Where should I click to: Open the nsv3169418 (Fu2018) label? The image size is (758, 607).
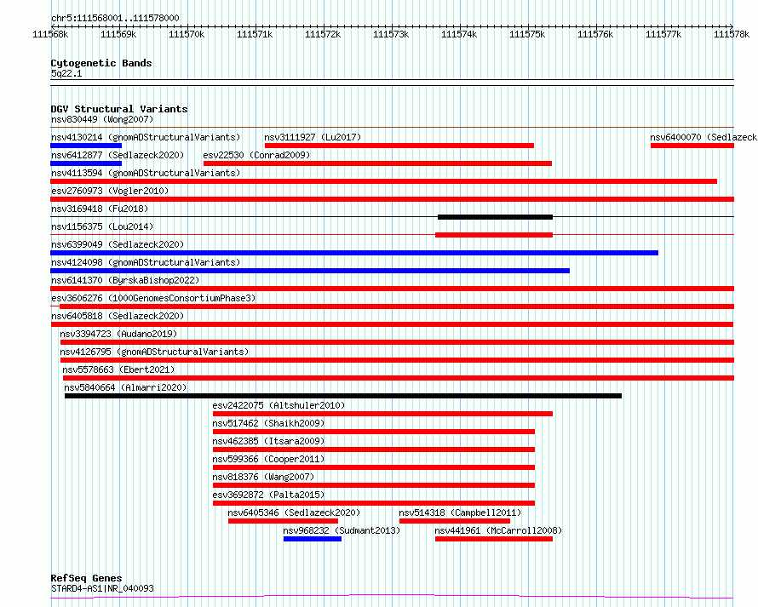99,209
